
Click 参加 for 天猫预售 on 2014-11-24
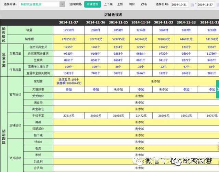click(141, 90)
